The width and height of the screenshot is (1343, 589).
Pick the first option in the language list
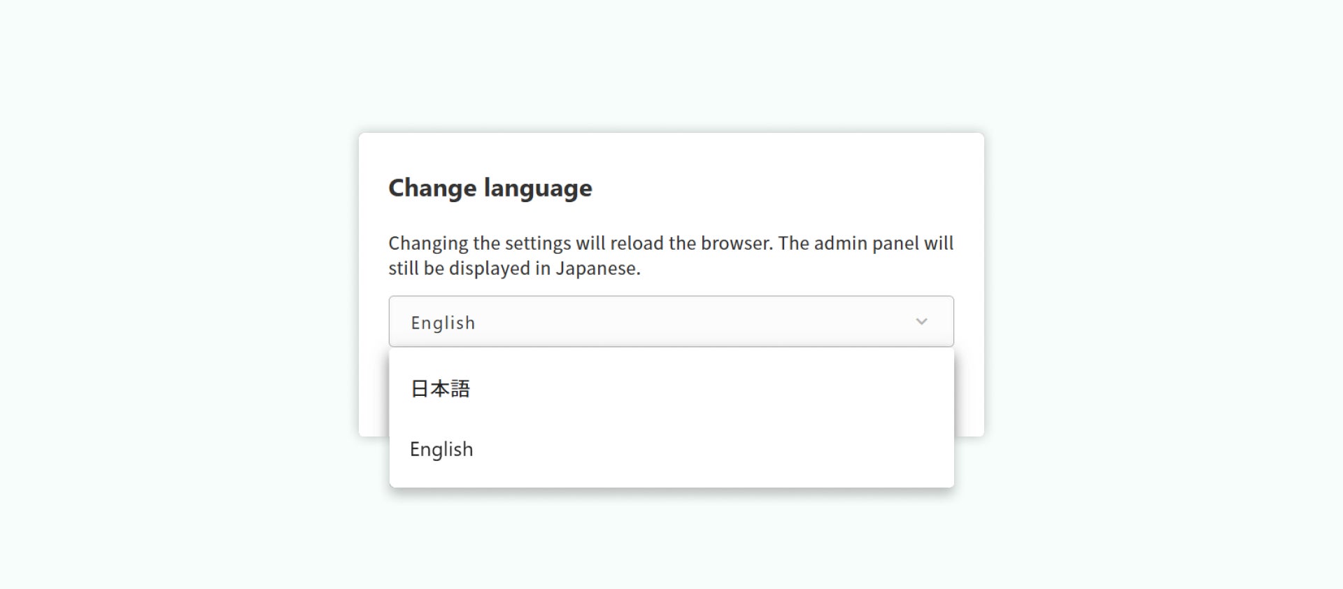(x=440, y=389)
